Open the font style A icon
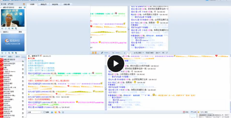Image resolution: width=231 pixels, height=124 pixels. (x=52, y=112)
